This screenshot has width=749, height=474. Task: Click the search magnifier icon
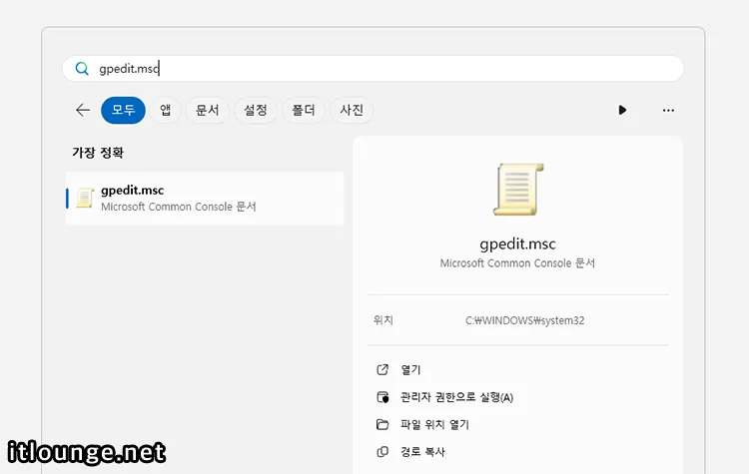[x=82, y=68]
